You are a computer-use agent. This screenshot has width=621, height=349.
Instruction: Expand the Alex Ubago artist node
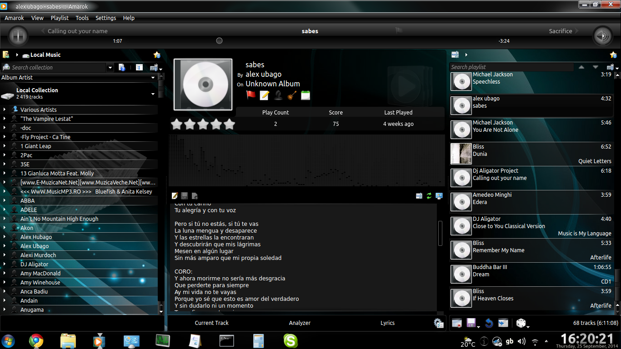pyautogui.click(x=5, y=246)
